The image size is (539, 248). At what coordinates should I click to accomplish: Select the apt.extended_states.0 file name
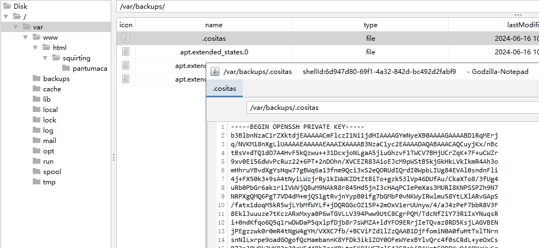(x=214, y=52)
